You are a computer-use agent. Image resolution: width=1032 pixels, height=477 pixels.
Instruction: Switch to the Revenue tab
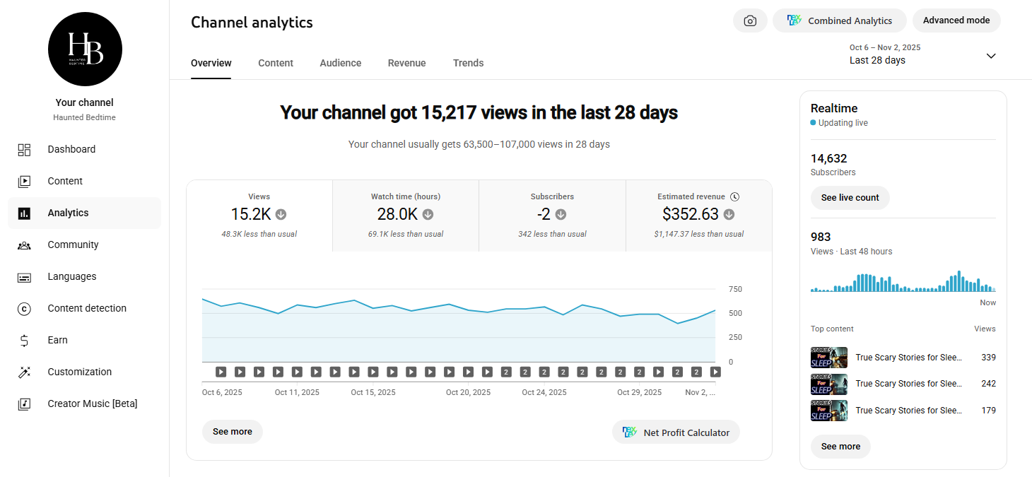point(406,63)
